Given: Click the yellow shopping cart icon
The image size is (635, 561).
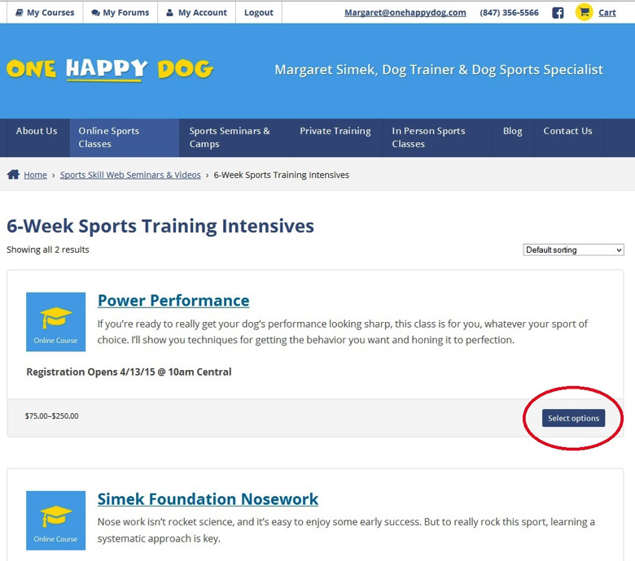Looking at the screenshot, I should click(x=584, y=12).
